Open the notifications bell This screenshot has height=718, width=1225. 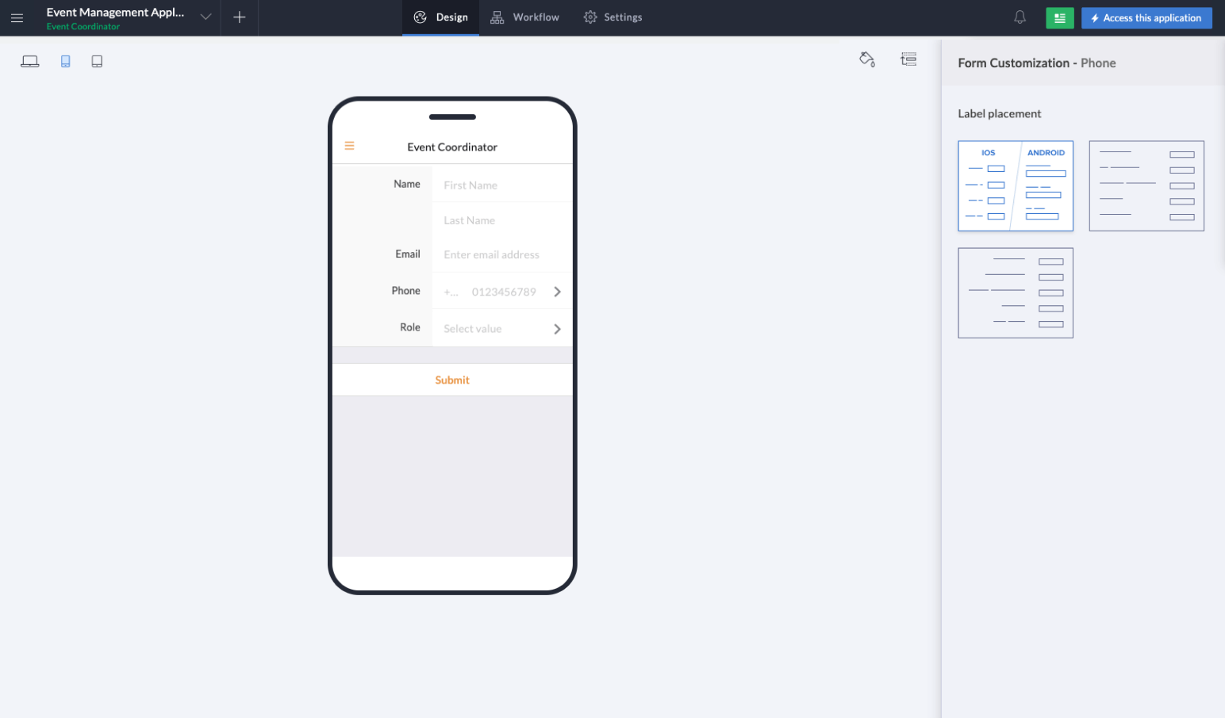point(1020,17)
